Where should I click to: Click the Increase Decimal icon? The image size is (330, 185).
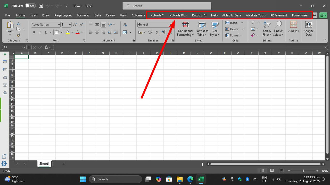point(163,32)
